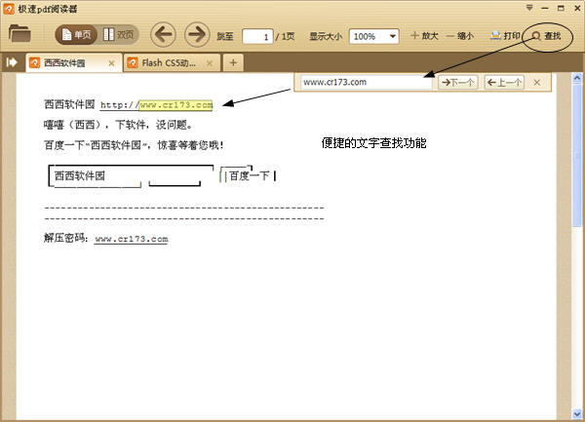Toggle the sidebar panel arrow icon
Screen dimensions: 585x422
(12, 62)
